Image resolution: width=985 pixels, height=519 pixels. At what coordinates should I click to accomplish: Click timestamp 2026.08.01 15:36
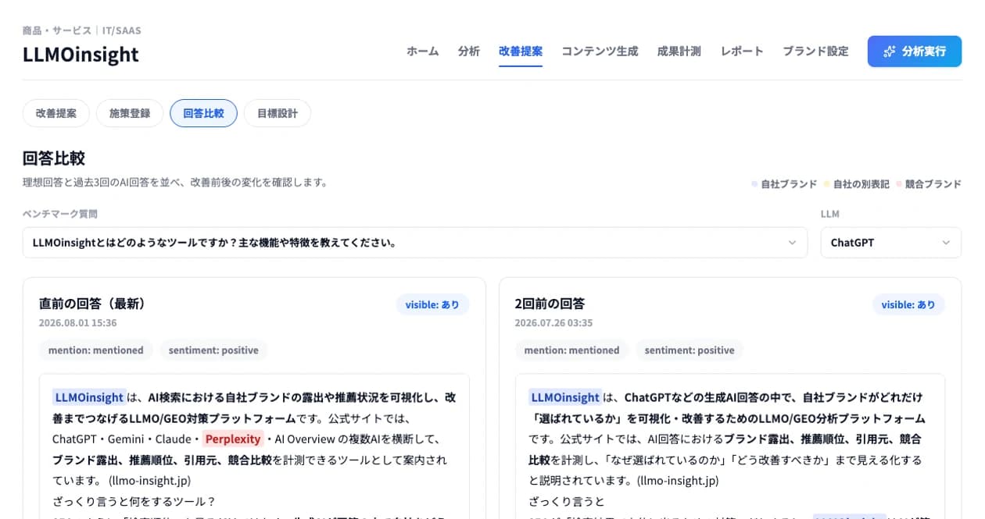tap(78, 322)
